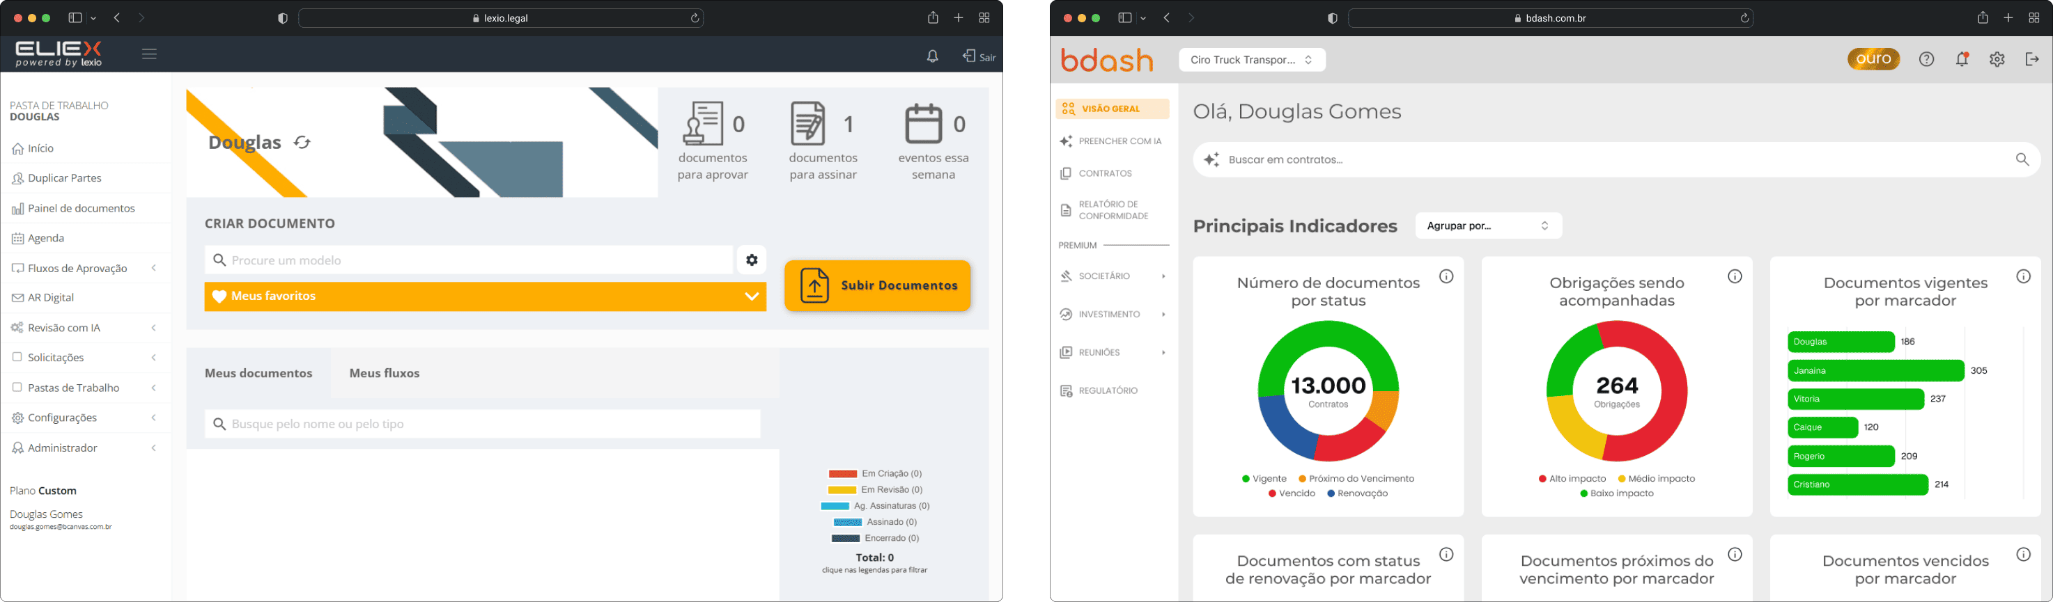Click the documentos para aprovar stamp icon
The width and height of the screenshot is (2053, 602).
(704, 123)
